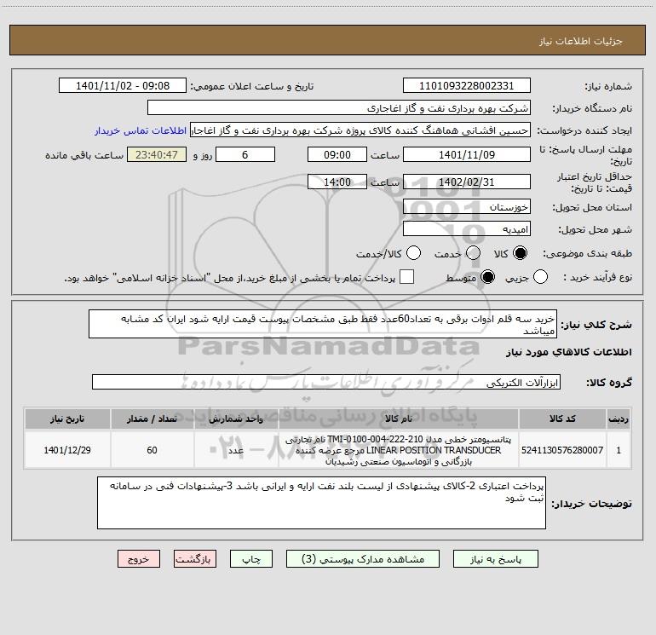Click the واحد شمارش column header
The width and height of the screenshot is (656, 635).
coord(236,419)
